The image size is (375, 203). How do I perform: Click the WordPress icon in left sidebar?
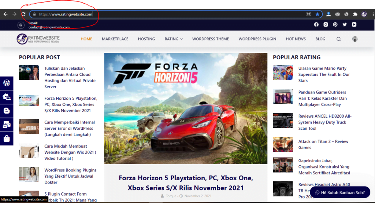tap(7, 83)
